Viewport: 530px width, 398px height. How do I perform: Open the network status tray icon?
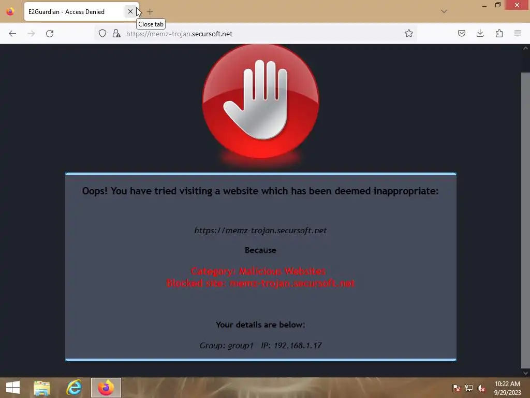pyautogui.click(x=469, y=388)
